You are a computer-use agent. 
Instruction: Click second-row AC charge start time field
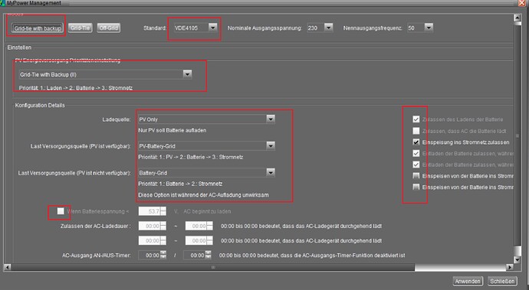[x=149, y=240]
